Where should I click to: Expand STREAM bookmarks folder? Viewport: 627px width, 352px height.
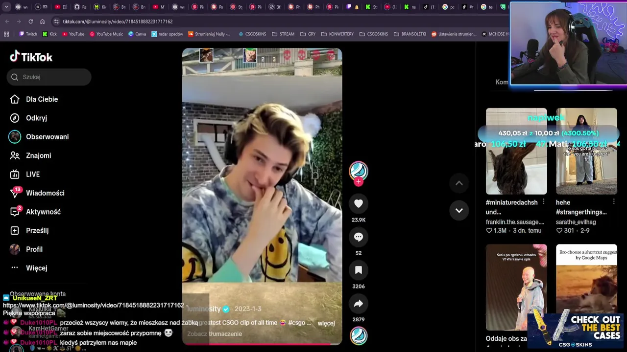[x=283, y=34]
